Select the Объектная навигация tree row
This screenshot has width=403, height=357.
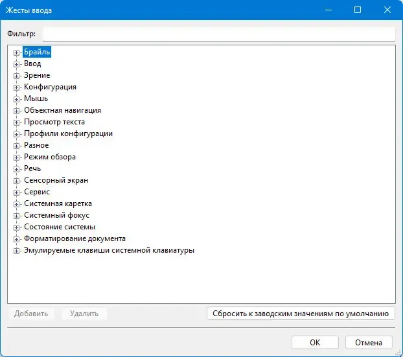(x=62, y=110)
